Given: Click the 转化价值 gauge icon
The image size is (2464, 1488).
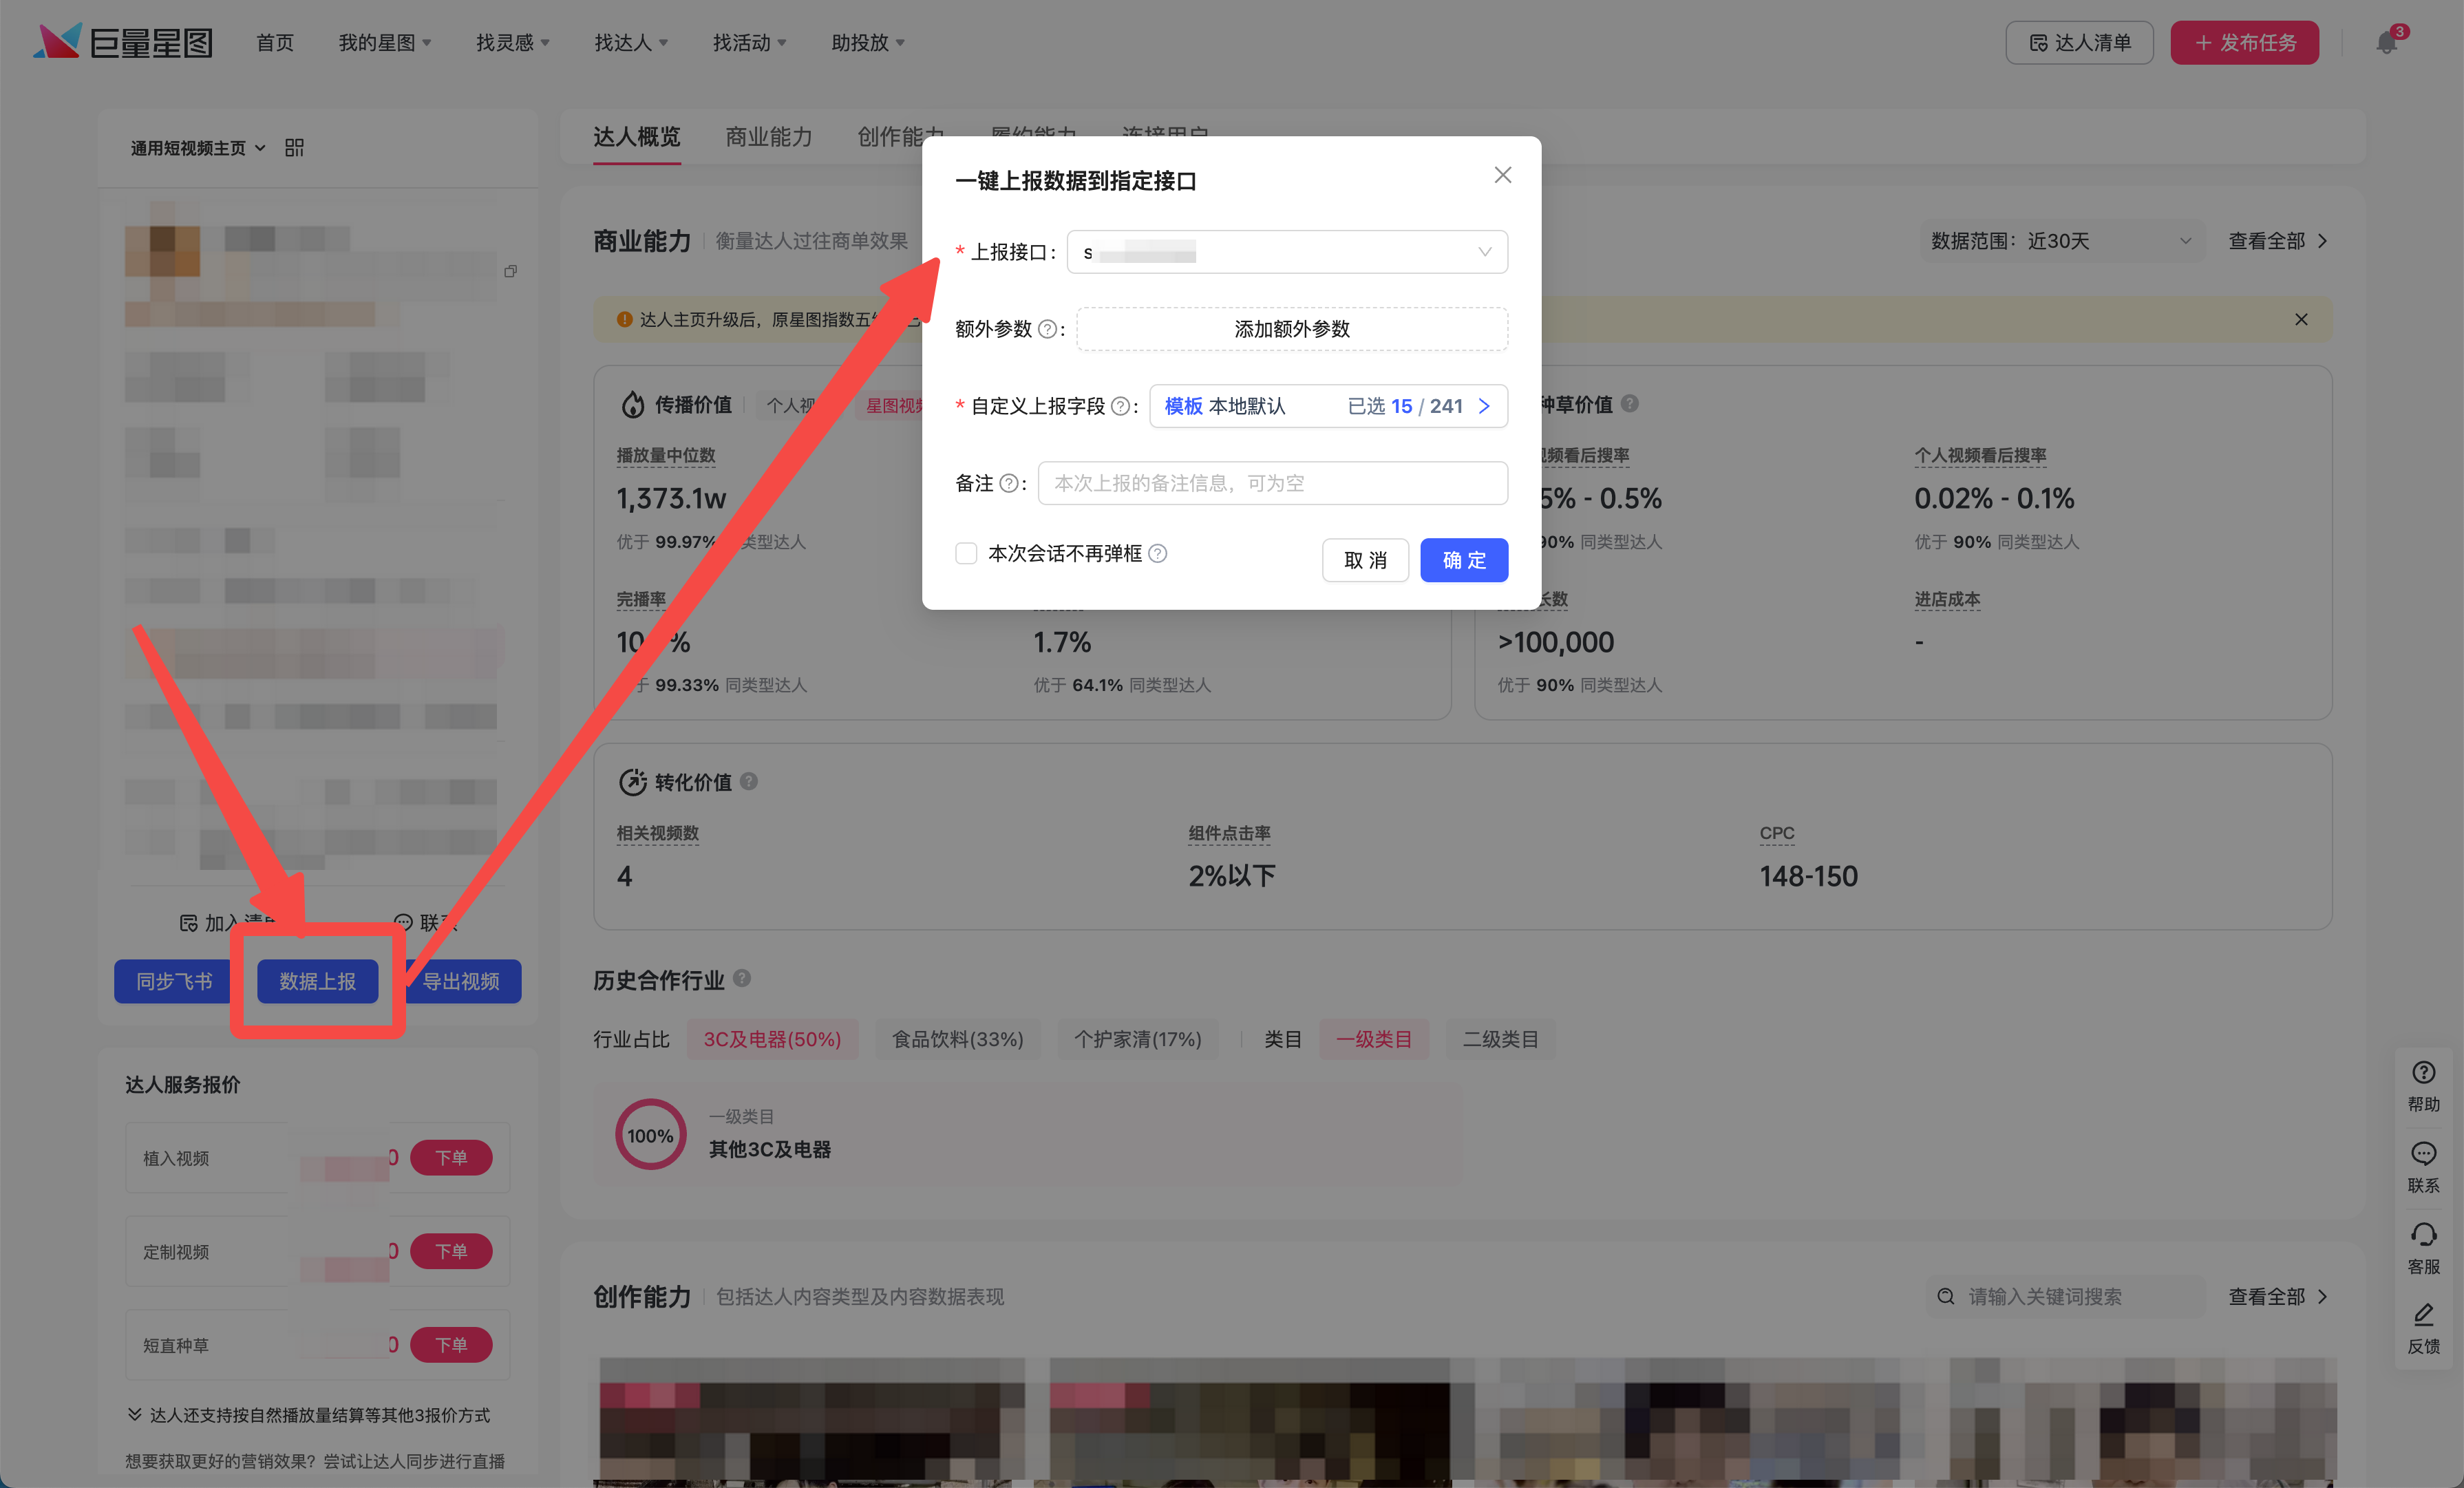Looking at the screenshot, I should pyautogui.click(x=633, y=782).
